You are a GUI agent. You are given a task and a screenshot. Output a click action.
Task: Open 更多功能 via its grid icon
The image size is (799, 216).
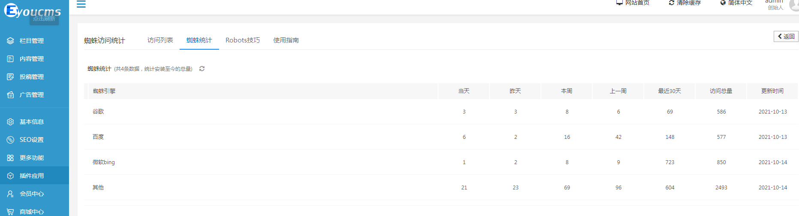[10, 158]
